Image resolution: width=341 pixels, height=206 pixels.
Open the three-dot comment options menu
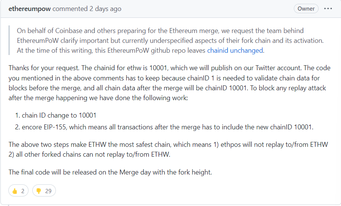[x=328, y=9]
